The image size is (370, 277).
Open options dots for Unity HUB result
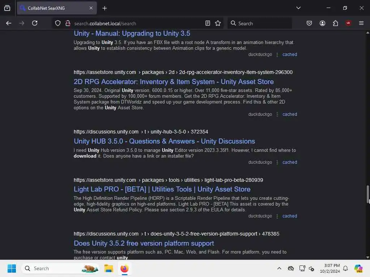pos(277,163)
